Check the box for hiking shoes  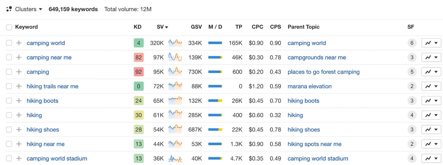click(9, 130)
